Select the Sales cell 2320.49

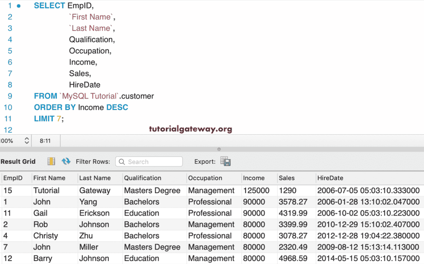tap(293, 247)
